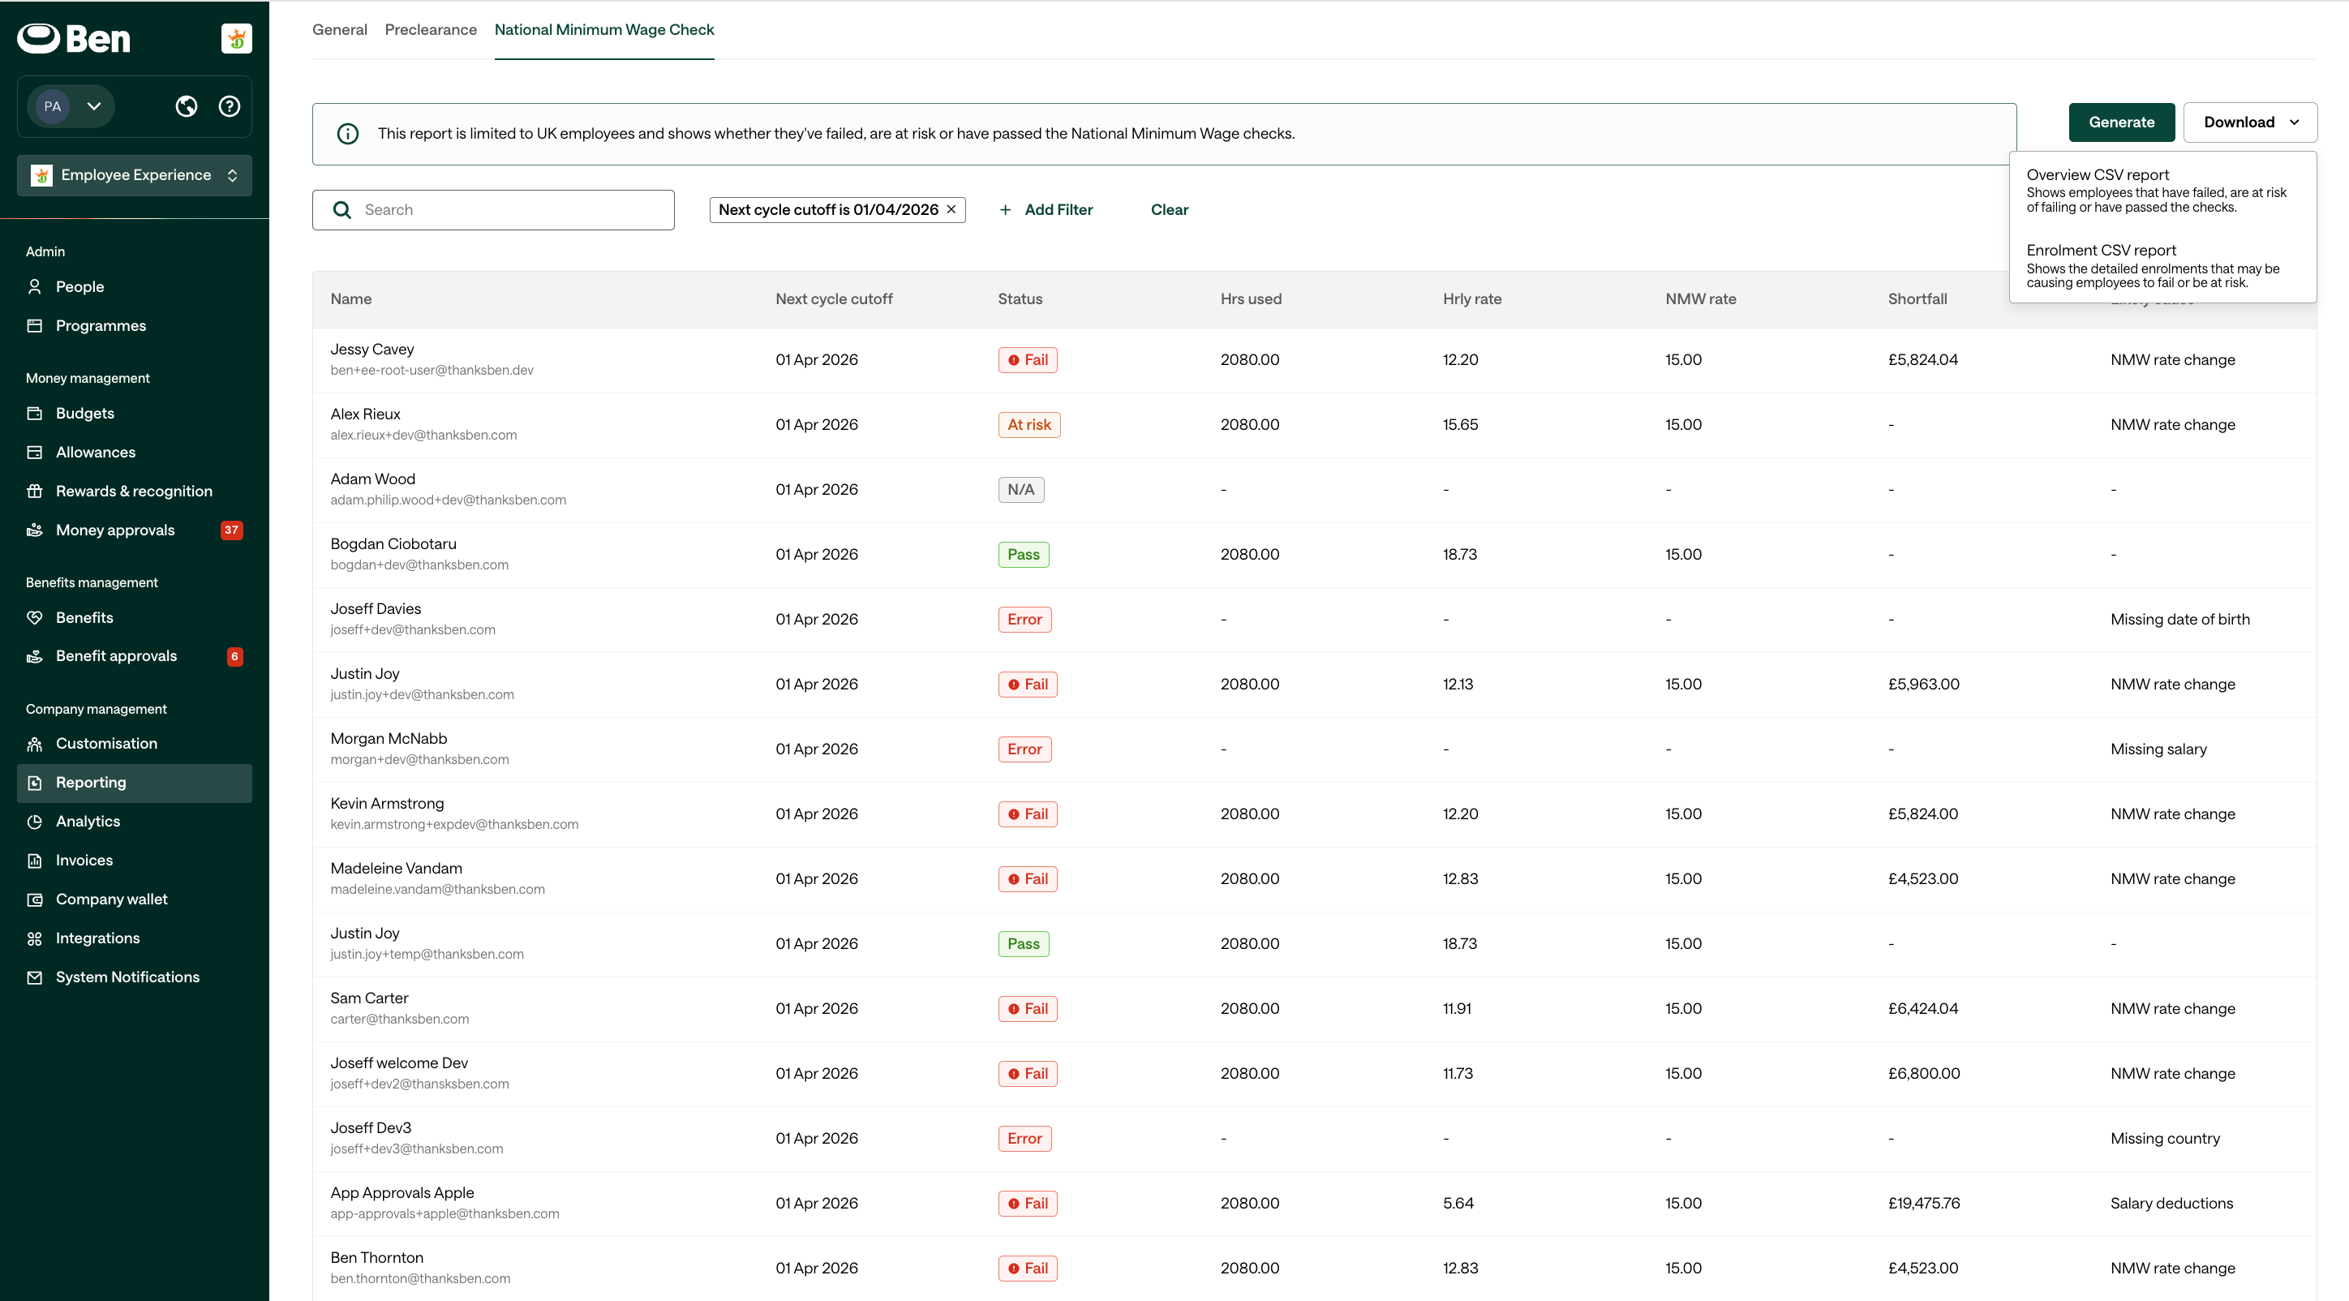Click Kevin Armstrong's shortfall £5,824.00

1922,814
